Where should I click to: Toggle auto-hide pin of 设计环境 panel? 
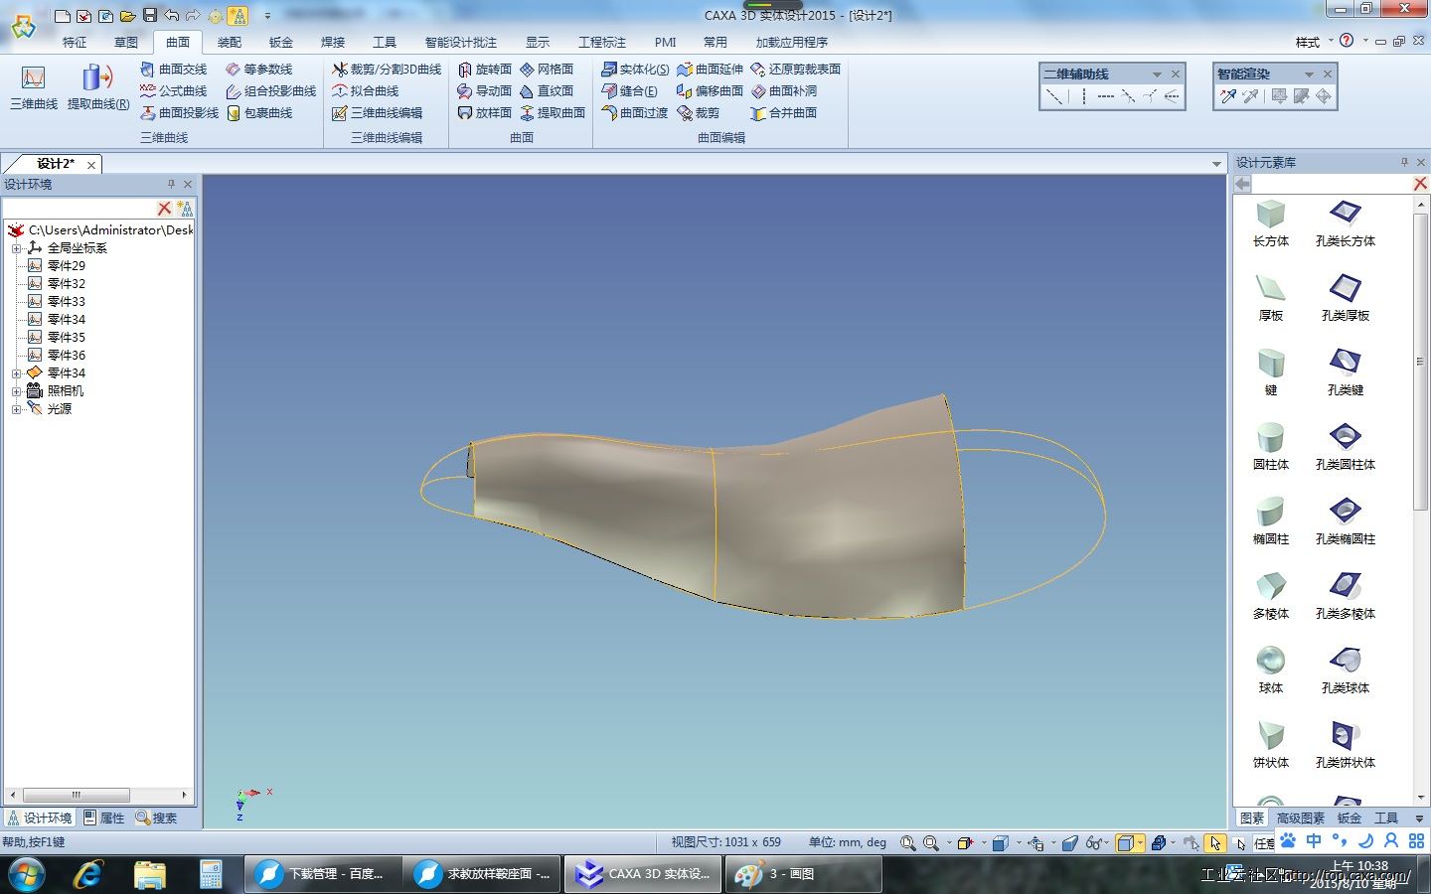(x=171, y=184)
